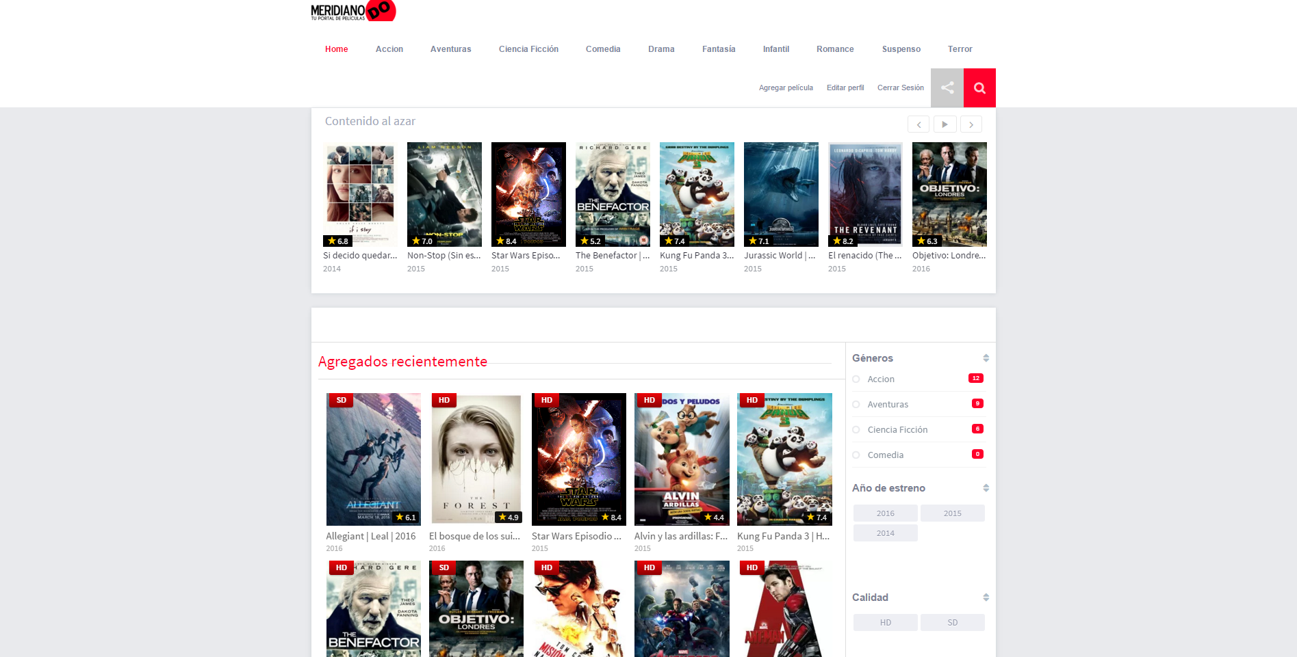Select the Accion genre radio button

coord(856,379)
